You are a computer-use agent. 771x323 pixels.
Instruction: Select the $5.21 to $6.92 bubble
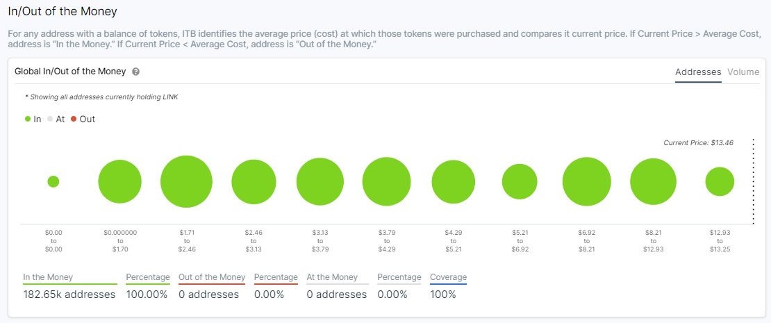[x=520, y=181]
